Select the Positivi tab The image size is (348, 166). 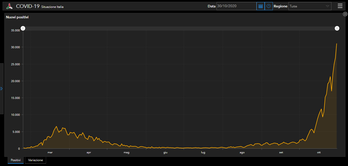16,160
